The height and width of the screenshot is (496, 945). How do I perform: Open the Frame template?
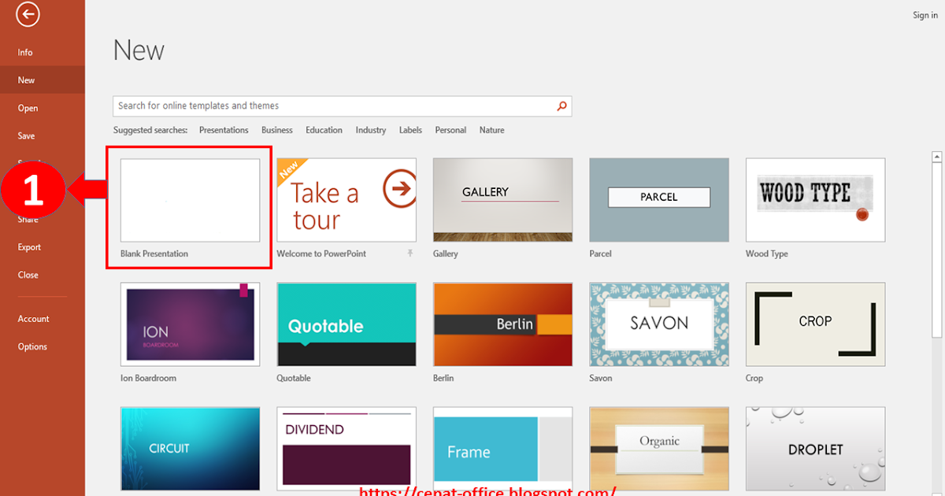pos(502,449)
